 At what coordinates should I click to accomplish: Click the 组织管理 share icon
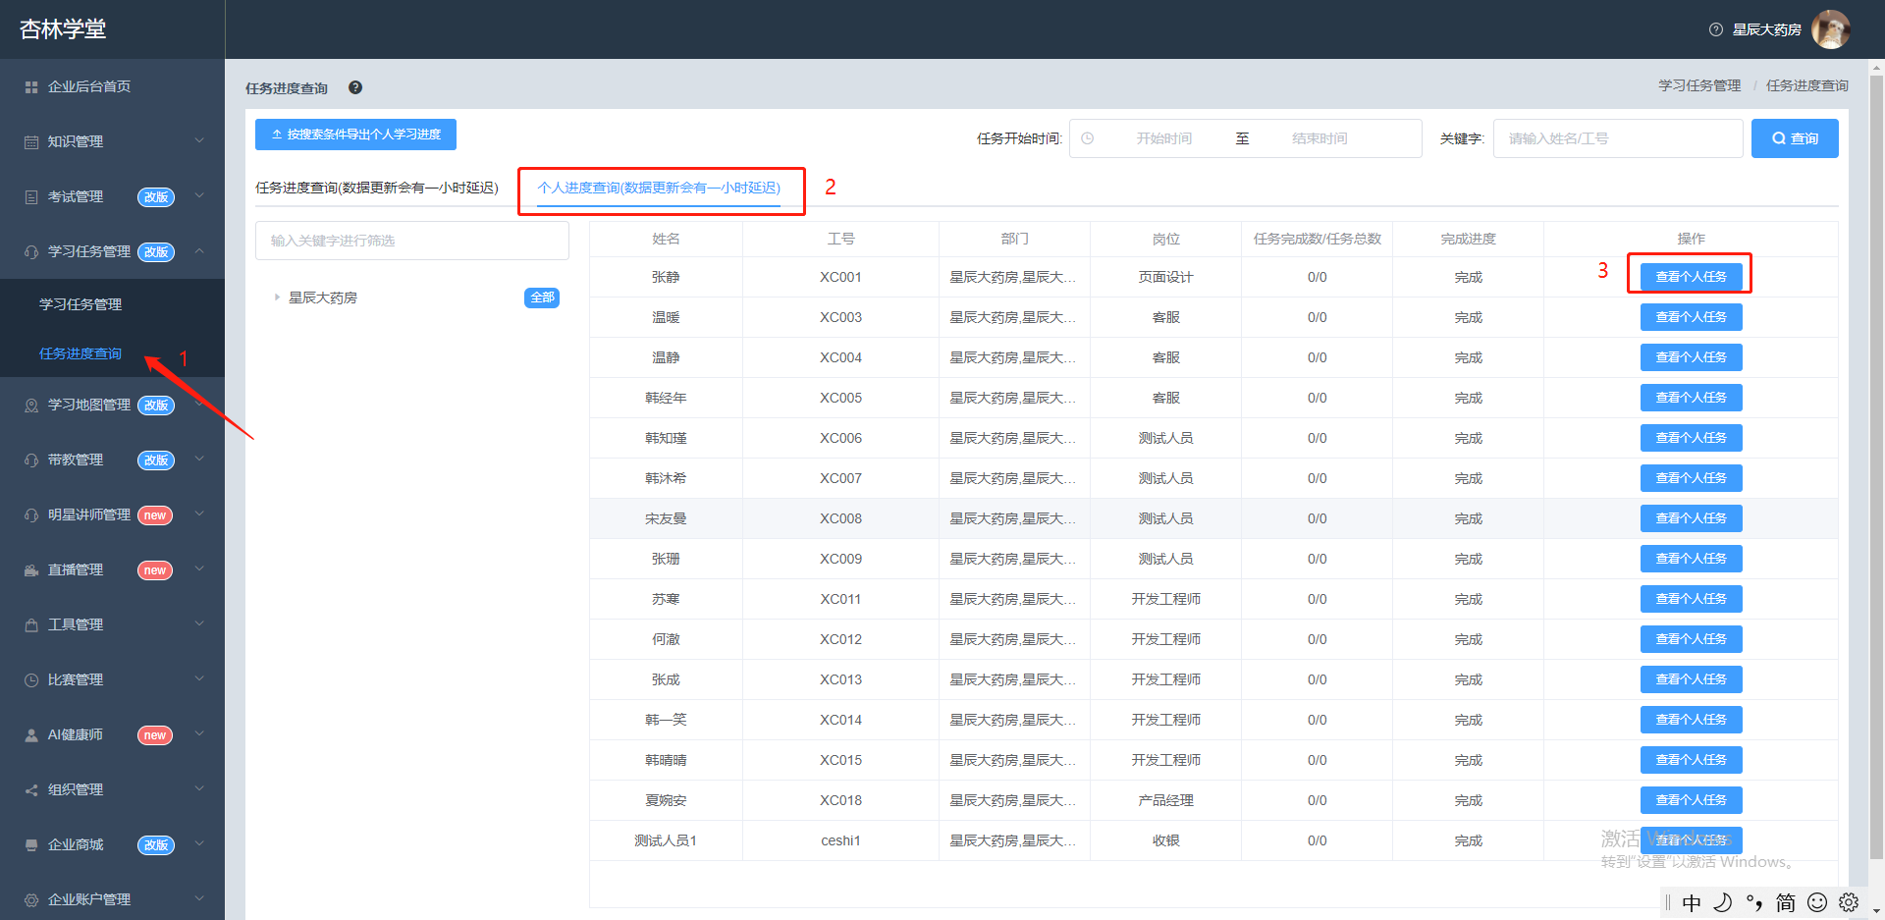(31, 790)
